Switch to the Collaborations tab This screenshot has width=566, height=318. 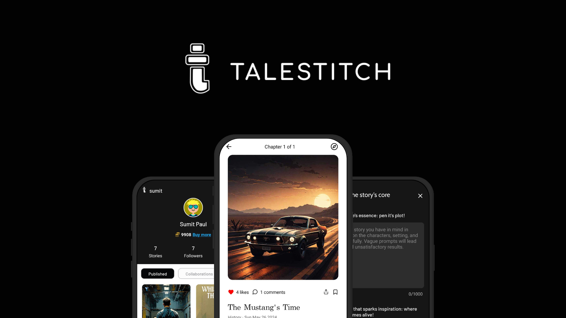coord(199,274)
